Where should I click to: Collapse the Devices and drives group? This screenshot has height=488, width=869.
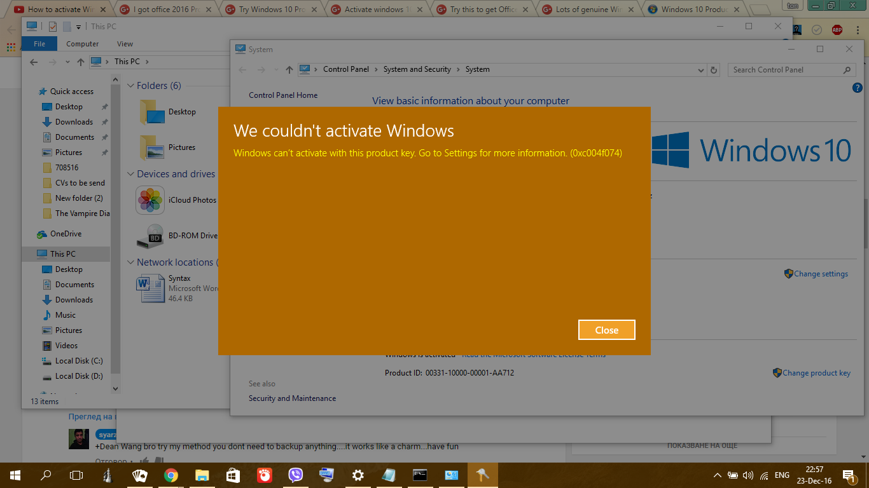130,174
